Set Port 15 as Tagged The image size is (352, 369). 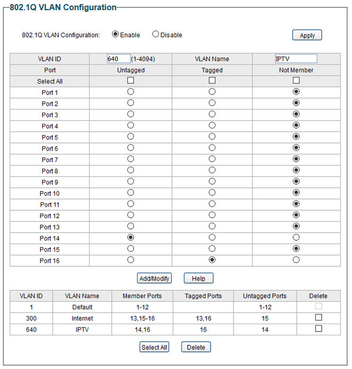tap(212, 249)
